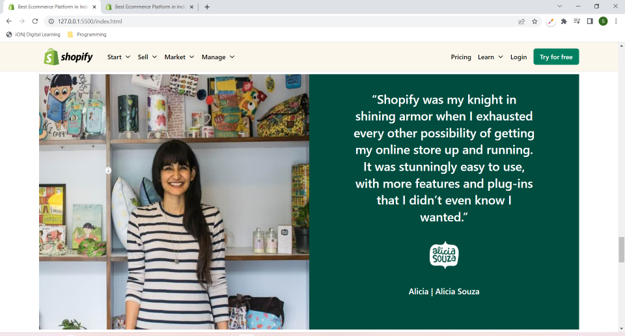Open the Programming bookmarks folder
Screen dimensions: 625x336
pos(87,35)
